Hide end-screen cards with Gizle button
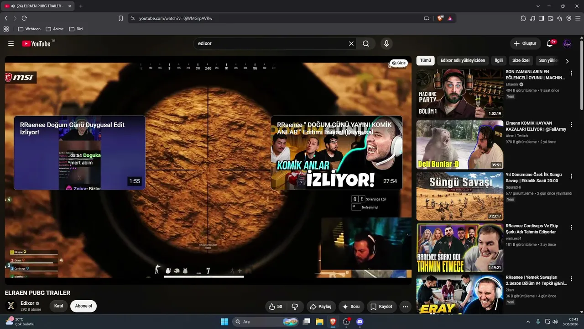 (399, 63)
